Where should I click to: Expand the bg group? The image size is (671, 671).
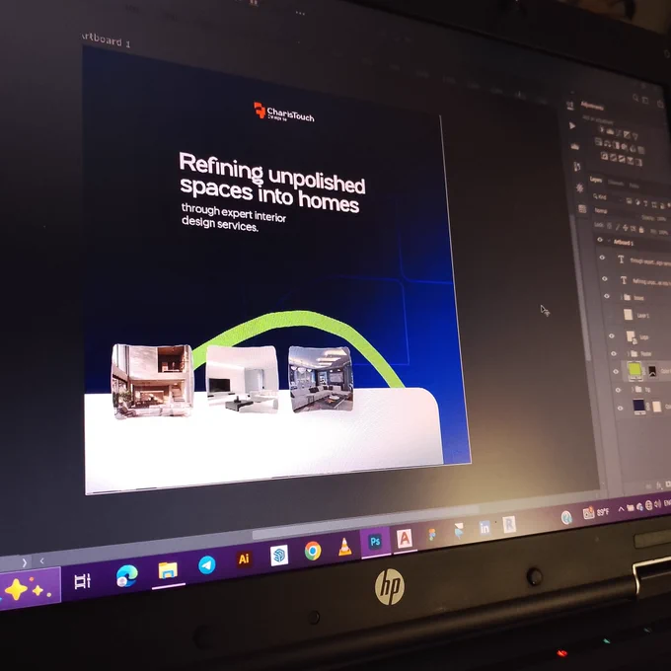pyautogui.click(x=633, y=389)
